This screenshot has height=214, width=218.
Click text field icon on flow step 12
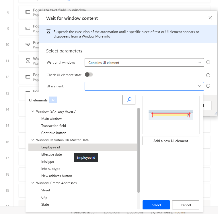point(28,77)
